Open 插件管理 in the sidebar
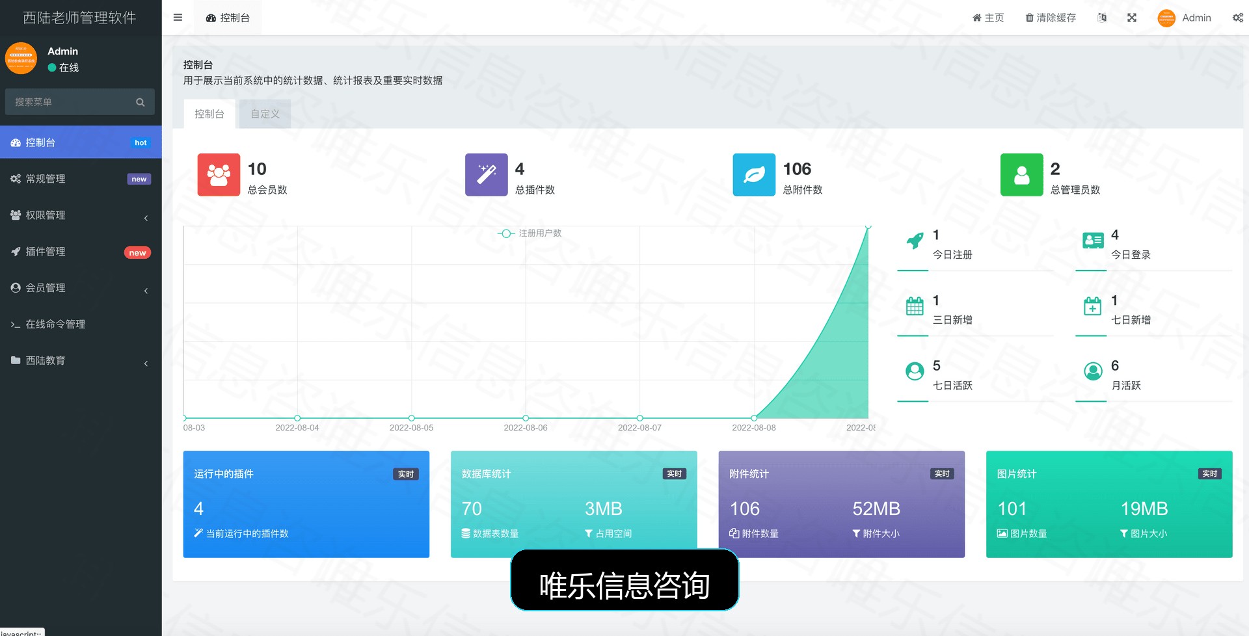The height and width of the screenshot is (636, 1249). click(81, 252)
